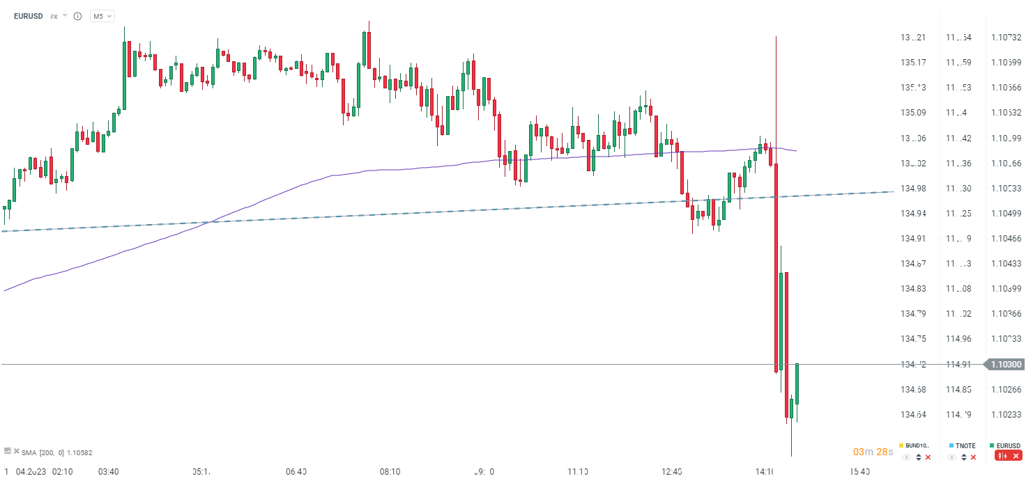Click the EURUSD candlestick chart-type icon
Image resolution: width=1033 pixels, height=483 pixels.
point(1002,456)
